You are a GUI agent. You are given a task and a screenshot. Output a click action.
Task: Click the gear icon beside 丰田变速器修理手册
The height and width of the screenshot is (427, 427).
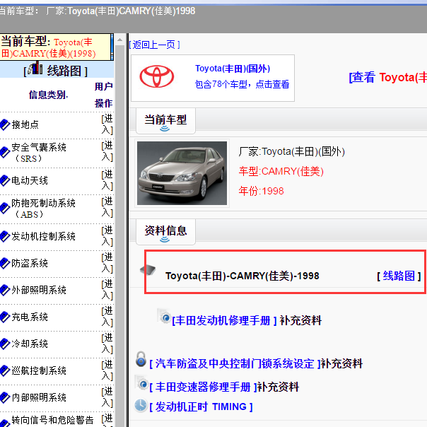pos(141,382)
